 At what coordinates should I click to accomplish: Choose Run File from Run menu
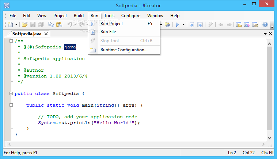[124, 32]
